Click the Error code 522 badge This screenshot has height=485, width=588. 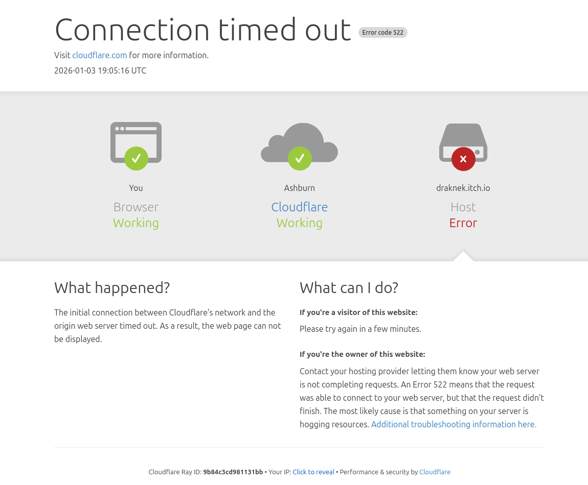tap(382, 33)
